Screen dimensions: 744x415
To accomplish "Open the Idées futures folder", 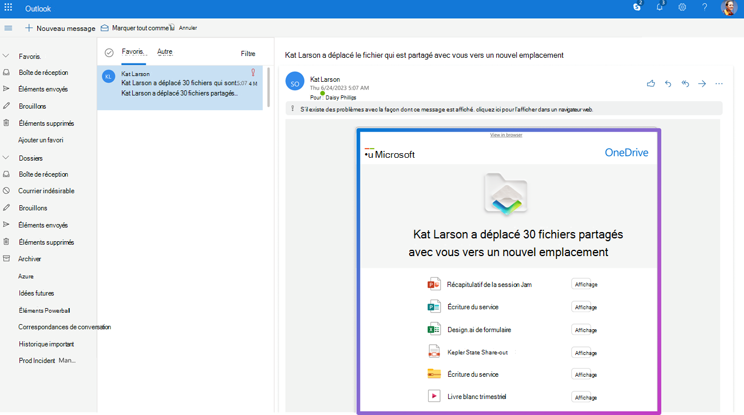I will (x=37, y=293).
